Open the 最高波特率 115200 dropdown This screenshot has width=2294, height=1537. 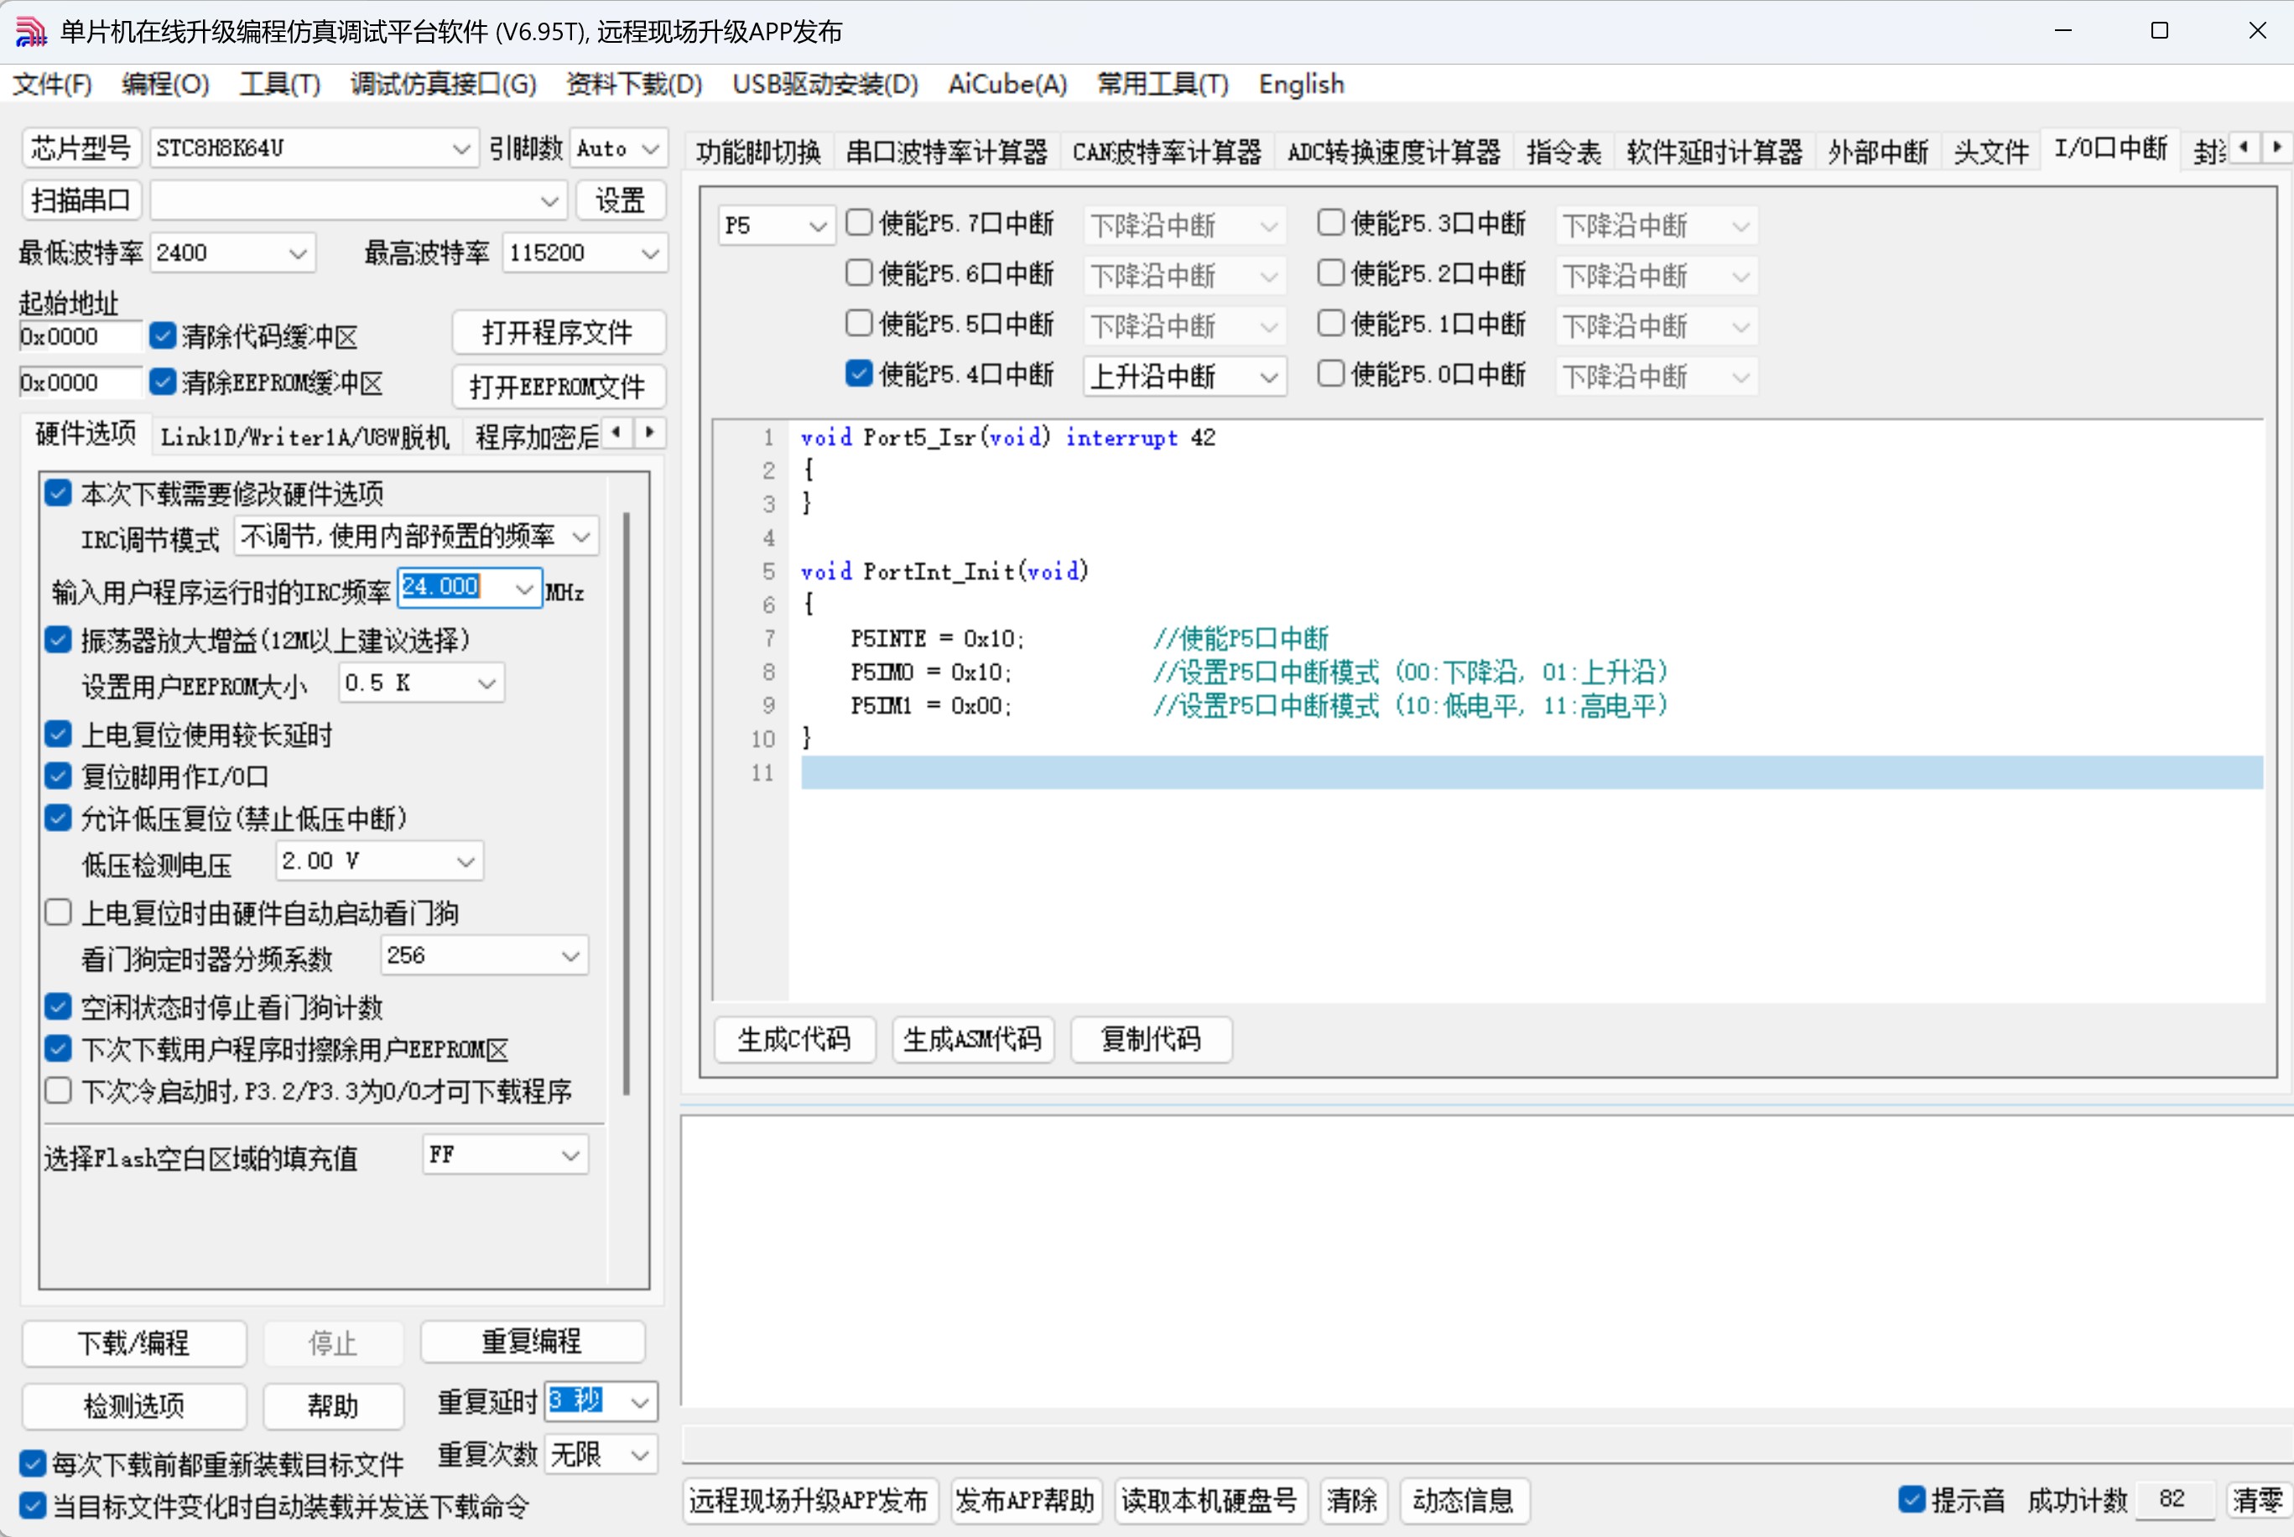[585, 253]
